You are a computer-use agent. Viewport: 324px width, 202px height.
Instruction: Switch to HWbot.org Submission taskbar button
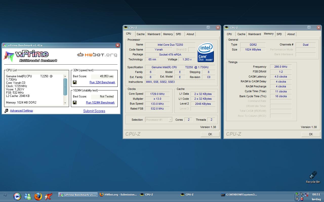click(x=118, y=195)
